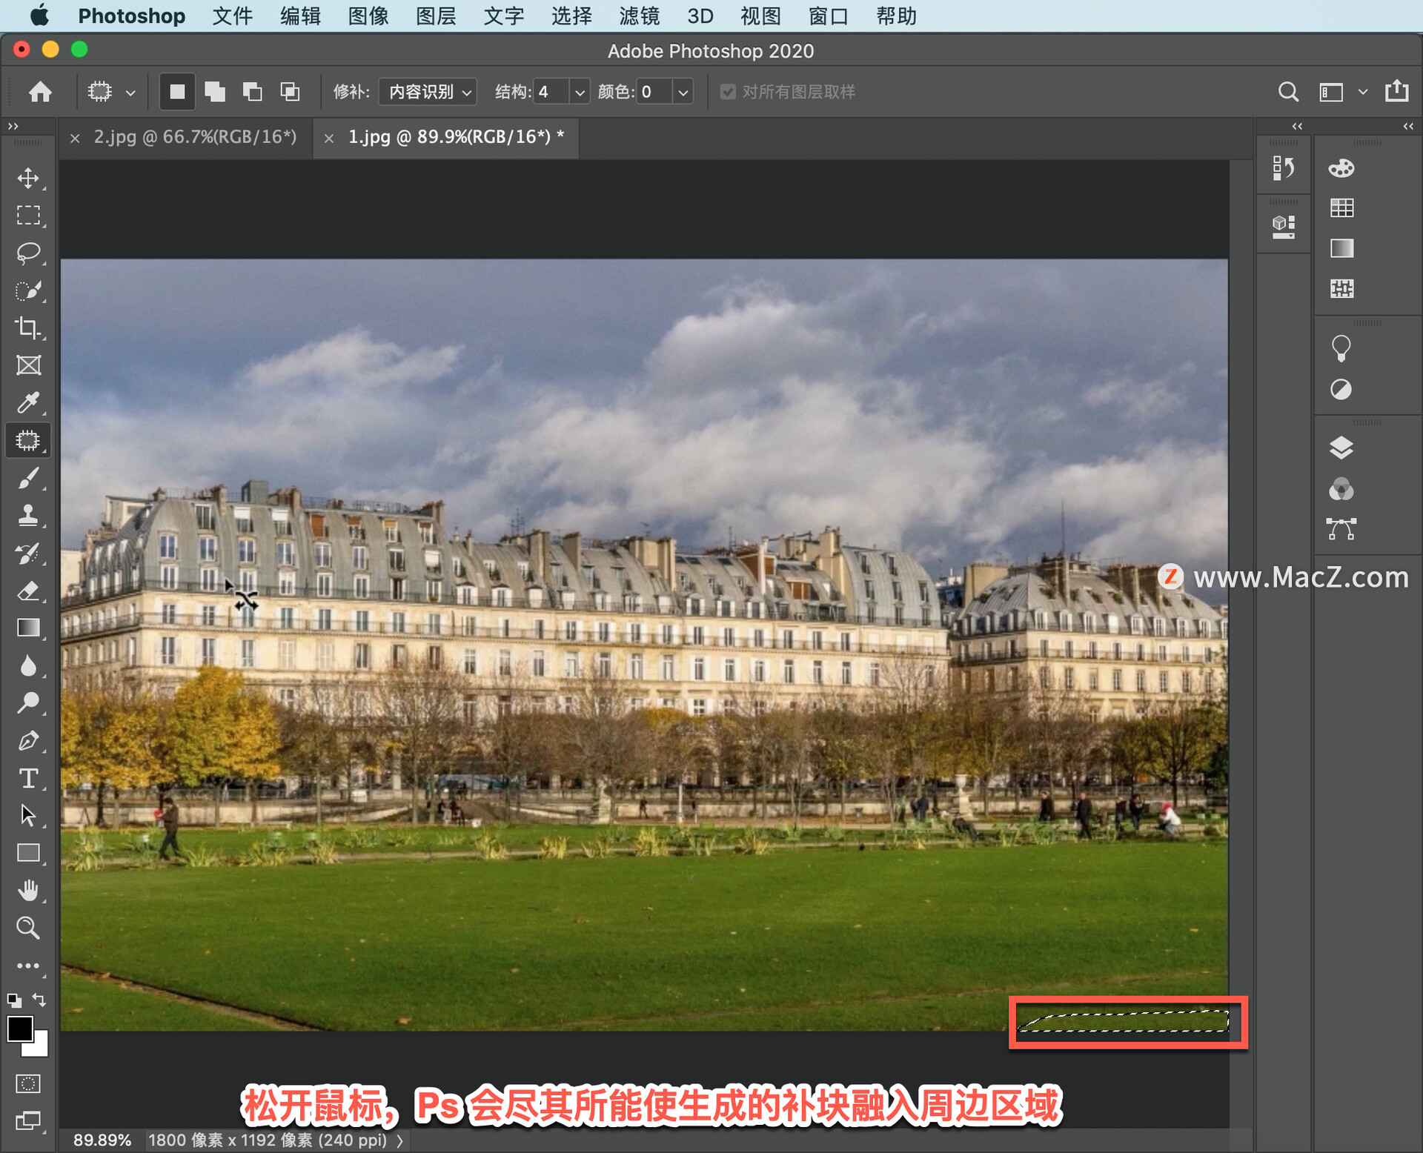The height and width of the screenshot is (1153, 1423).
Task: Select the Move tool
Action: [28, 178]
